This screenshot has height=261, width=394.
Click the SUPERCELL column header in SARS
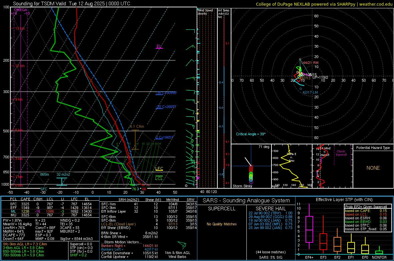tap(222, 209)
